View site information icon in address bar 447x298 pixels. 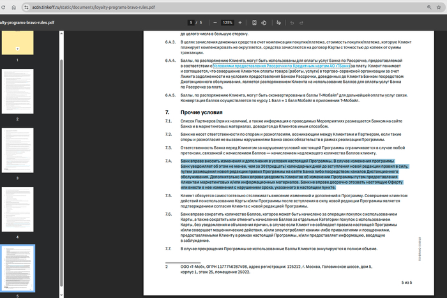[25, 6]
